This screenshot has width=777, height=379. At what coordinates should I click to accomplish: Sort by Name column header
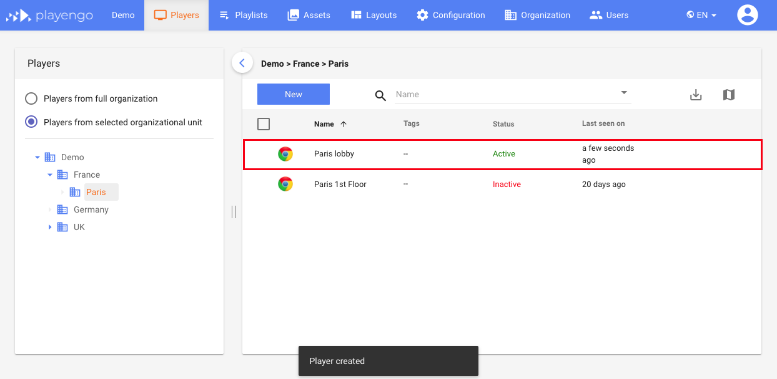coord(324,124)
